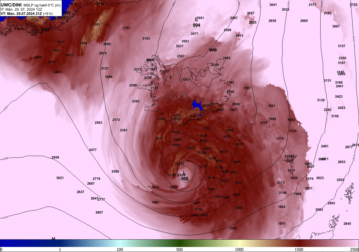
Task: Click the height value 3033
Action: pos(286,10)
